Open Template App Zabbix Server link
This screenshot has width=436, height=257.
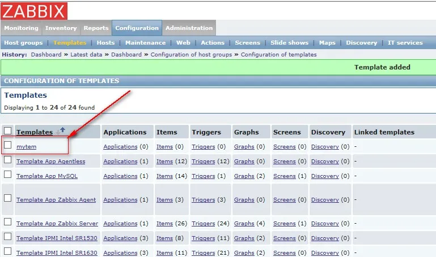pyautogui.click(x=57, y=224)
